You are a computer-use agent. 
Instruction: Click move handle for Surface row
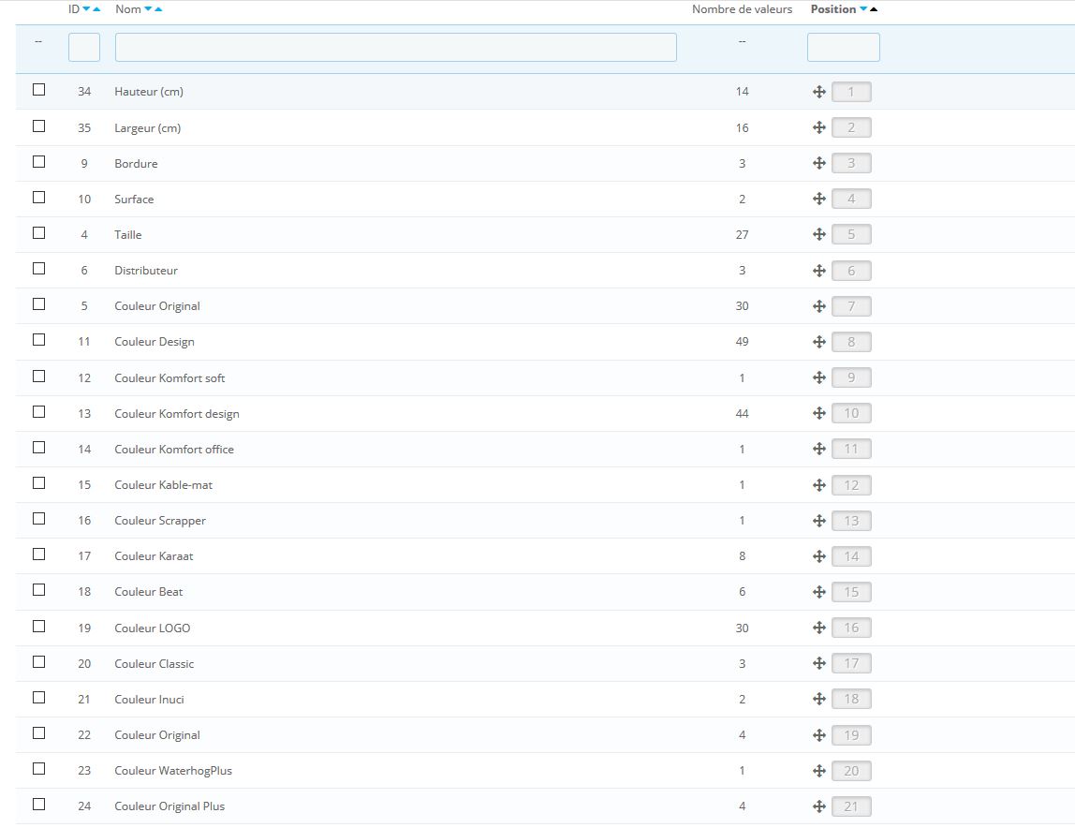click(818, 199)
